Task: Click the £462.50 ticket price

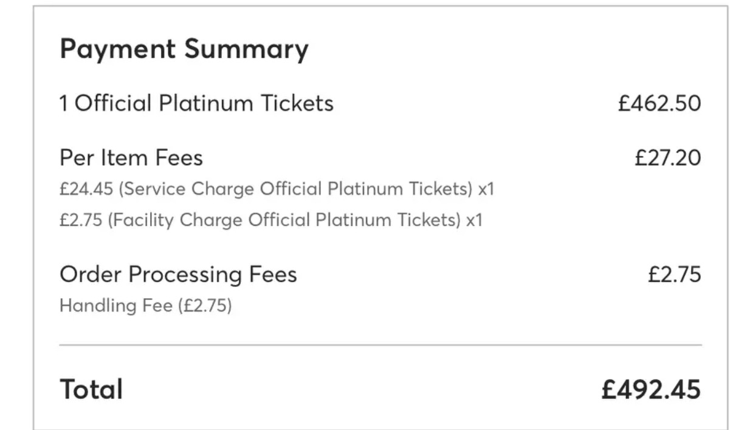Action: [x=660, y=103]
